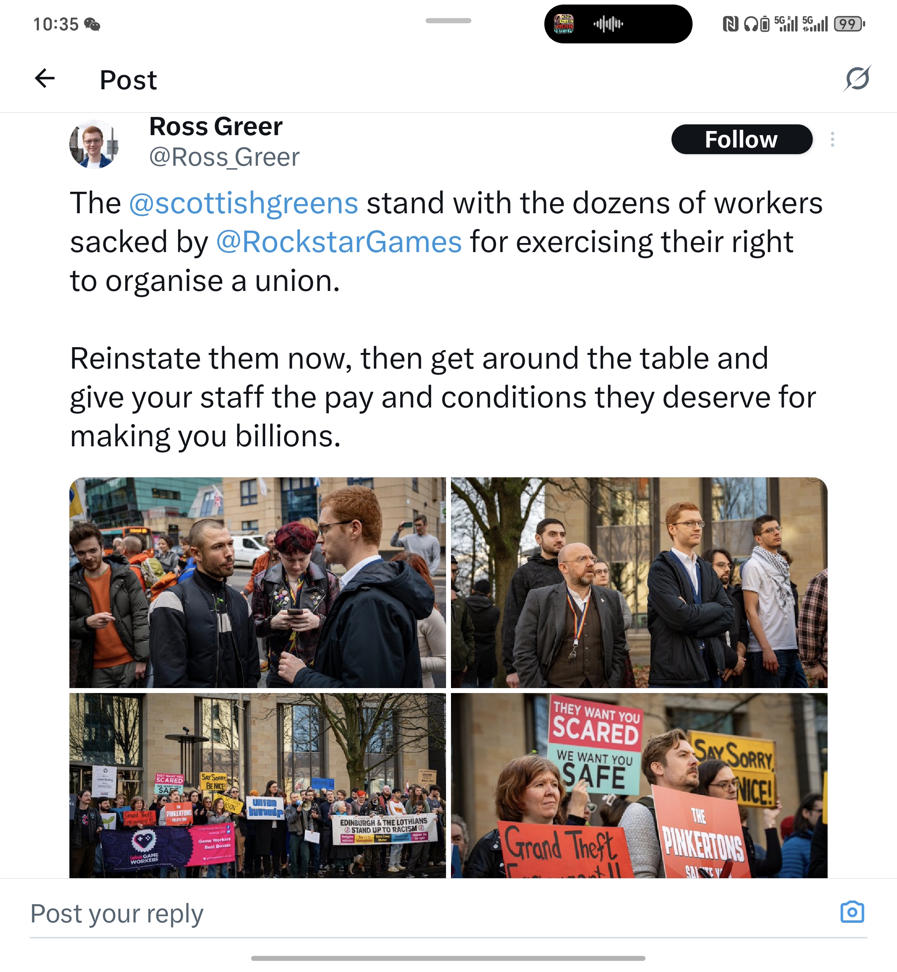The width and height of the screenshot is (897, 972).
Task: Tap the bottom home gesture bar
Action: (x=448, y=958)
